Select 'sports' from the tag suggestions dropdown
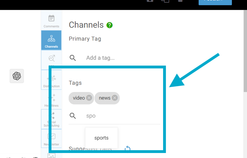Viewport: 247px width, 158px height. pyautogui.click(x=101, y=138)
